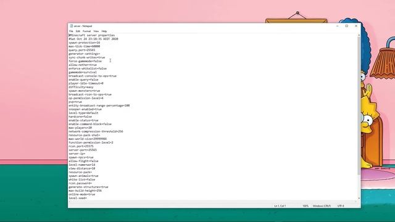Click the 'force-gamemode=false' line

(85, 61)
